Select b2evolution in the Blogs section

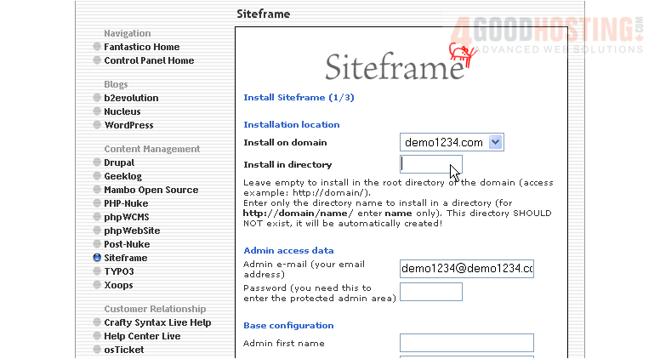point(131,98)
